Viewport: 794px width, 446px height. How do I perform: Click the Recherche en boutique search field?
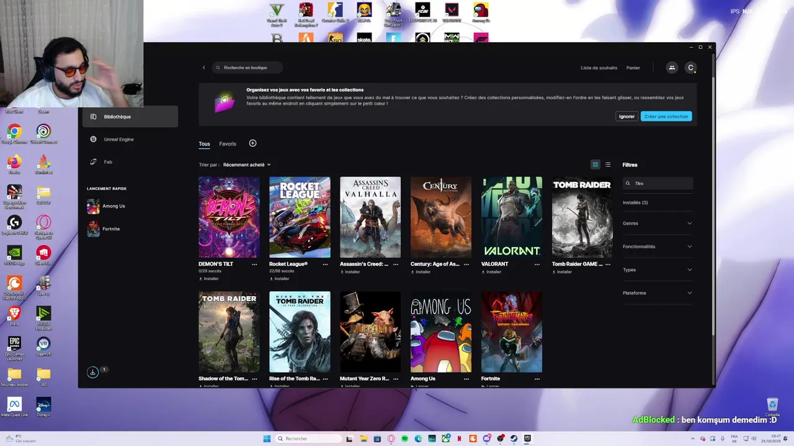pos(248,68)
